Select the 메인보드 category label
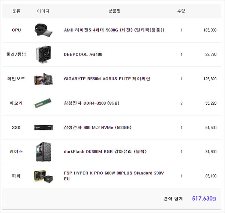This screenshot has height=213, width=225. [x=16, y=79]
